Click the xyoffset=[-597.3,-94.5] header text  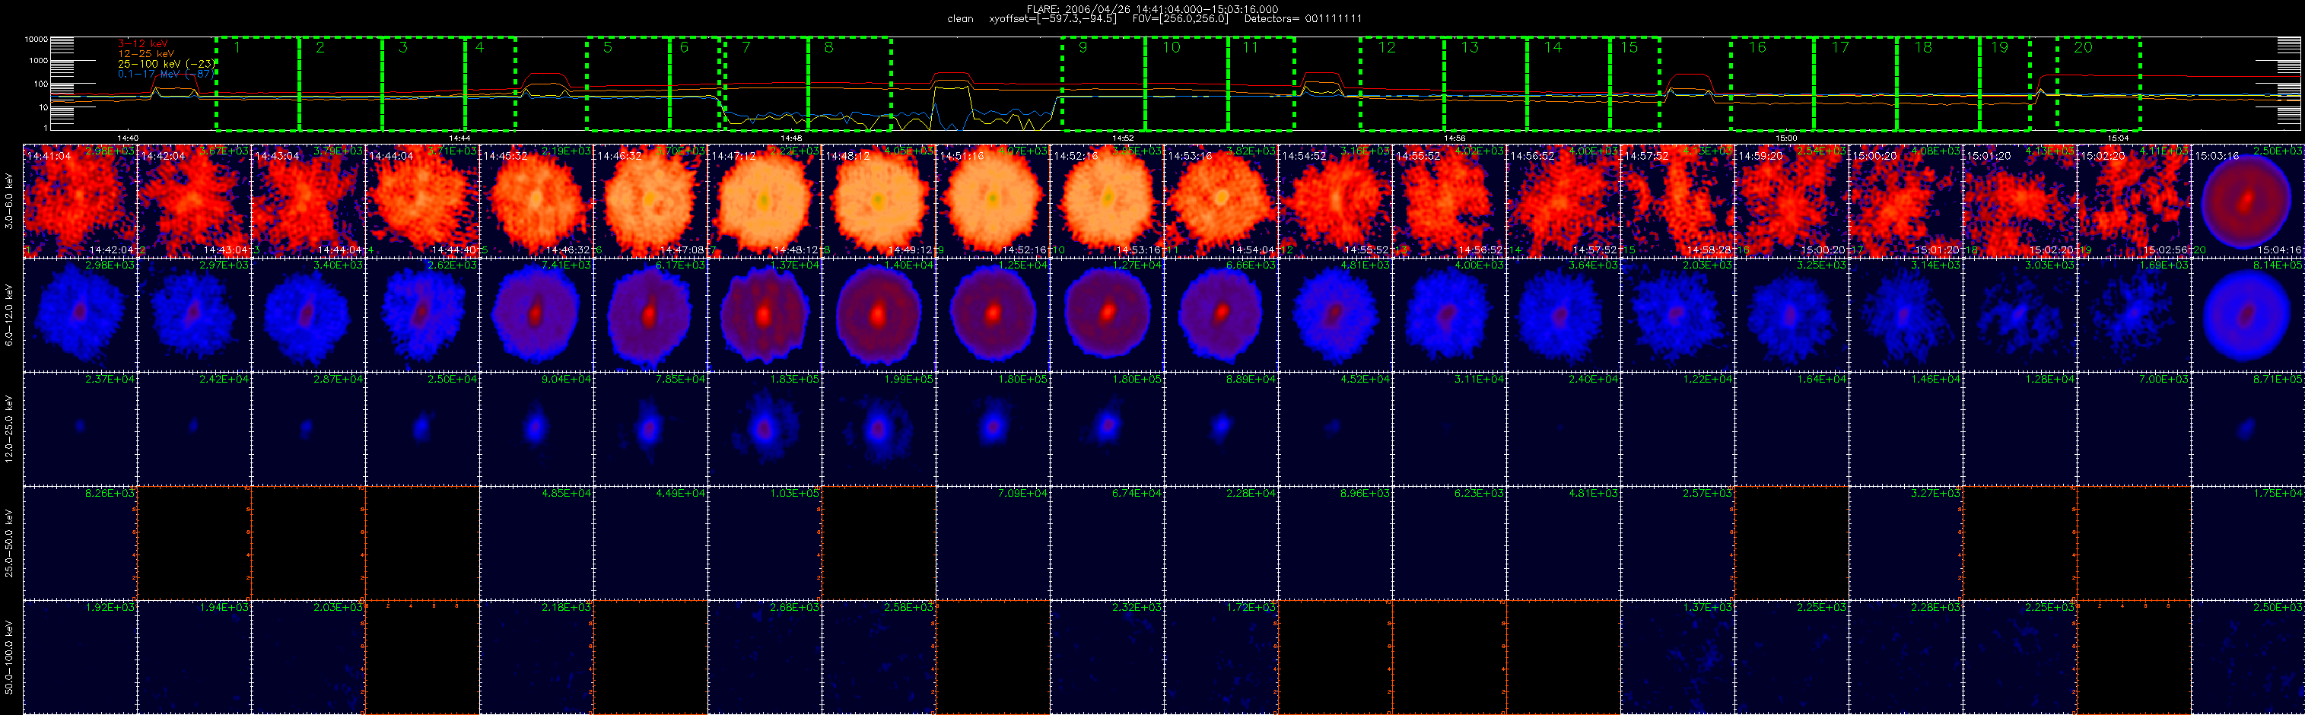(1052, 19)
